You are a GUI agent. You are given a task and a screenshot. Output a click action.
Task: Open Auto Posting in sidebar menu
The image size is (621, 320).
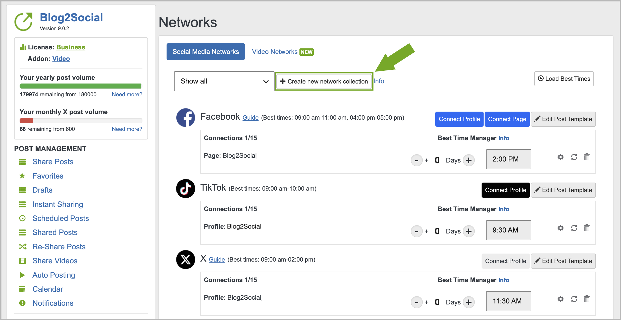pyautogui.click(x=54, y=275)
